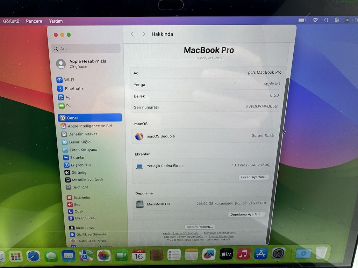
Task: Click the battery icon in menu bar
Action: pyautogui.click(x=302, y=20)
